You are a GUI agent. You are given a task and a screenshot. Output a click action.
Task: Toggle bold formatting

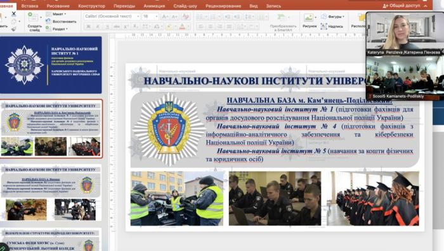click(x=88, y=27)
